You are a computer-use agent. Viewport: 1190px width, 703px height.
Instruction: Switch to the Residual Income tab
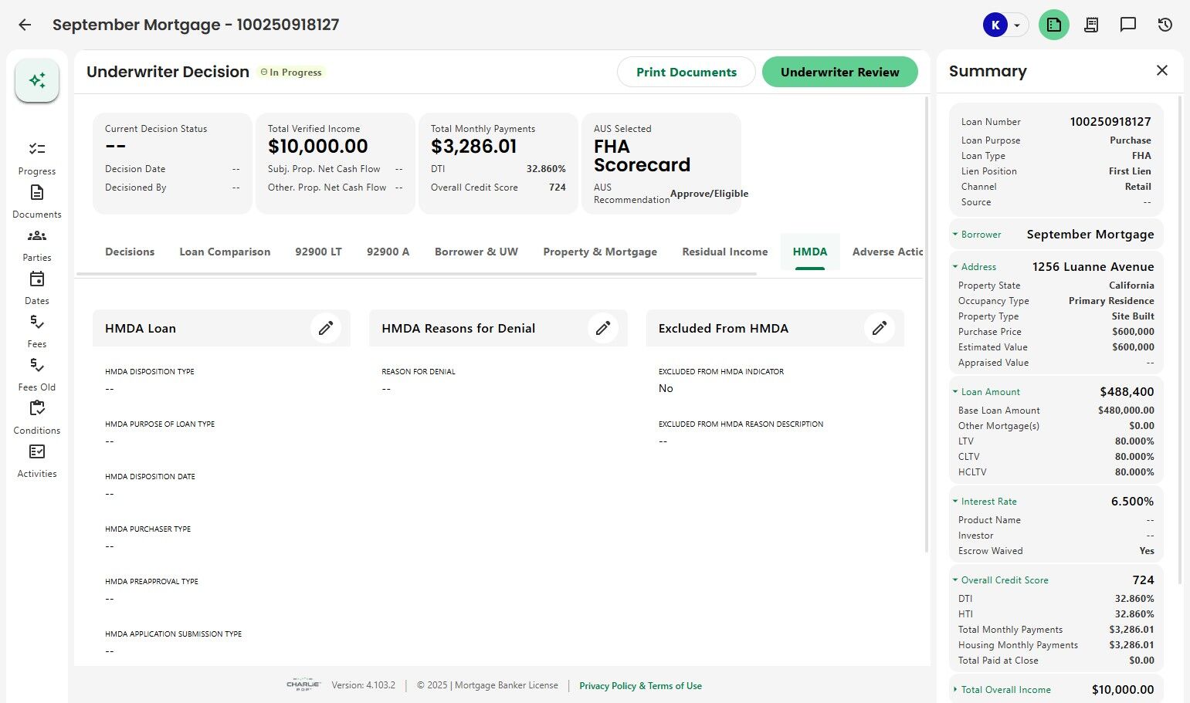[724, 252]
